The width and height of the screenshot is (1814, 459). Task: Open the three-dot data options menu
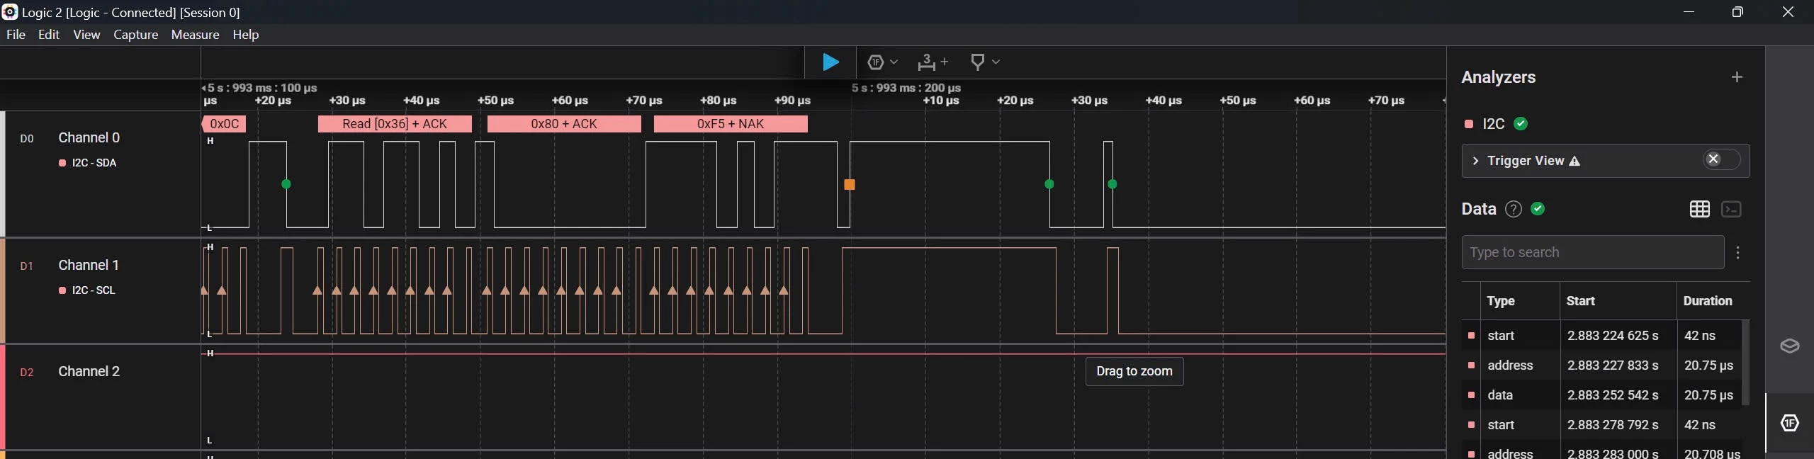[x=1738, y=253]
